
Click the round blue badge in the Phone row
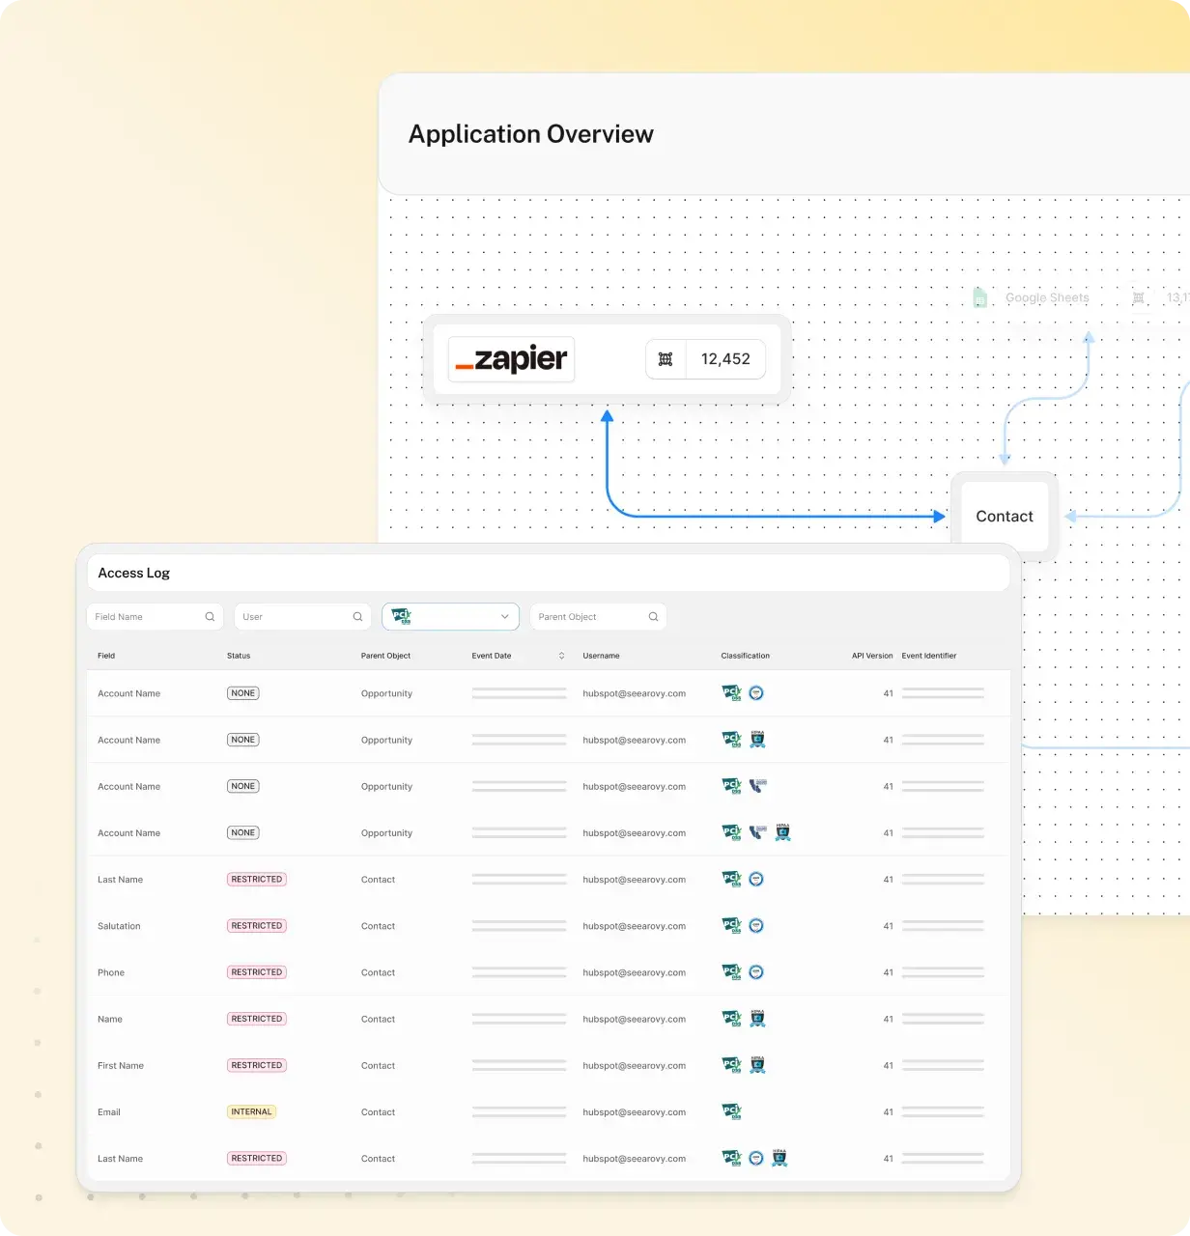click(756, 972)
